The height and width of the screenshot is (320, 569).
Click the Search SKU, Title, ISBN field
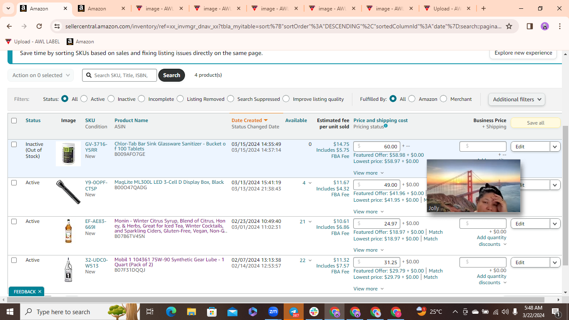[120, 75]
